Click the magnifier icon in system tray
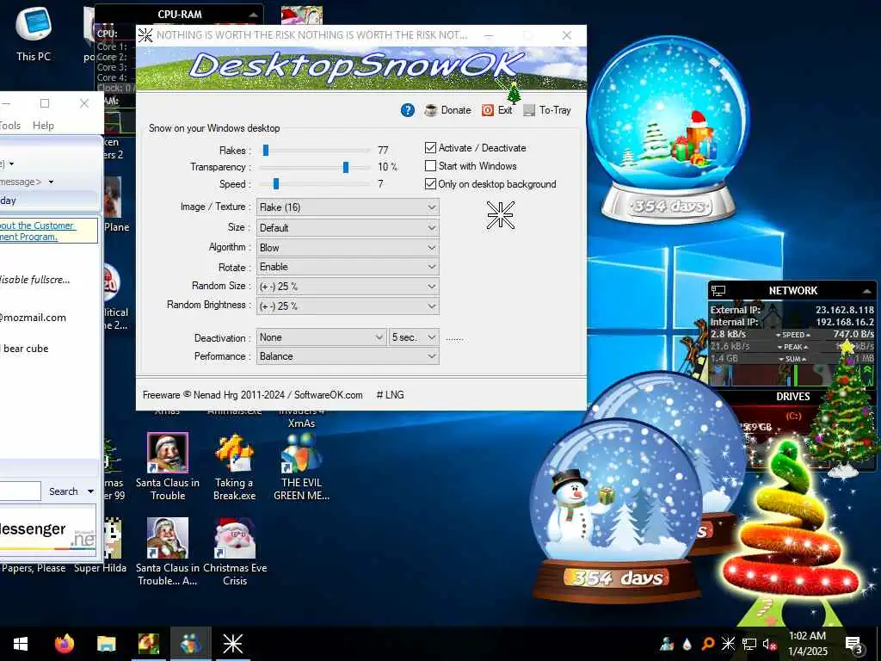Image resolution: width=881 pixels, height=661 pixels. point(708,644)
